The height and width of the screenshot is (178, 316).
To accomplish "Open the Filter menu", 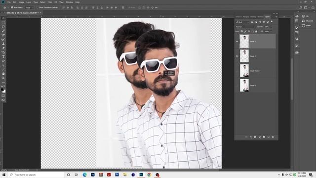I will 50,2.
